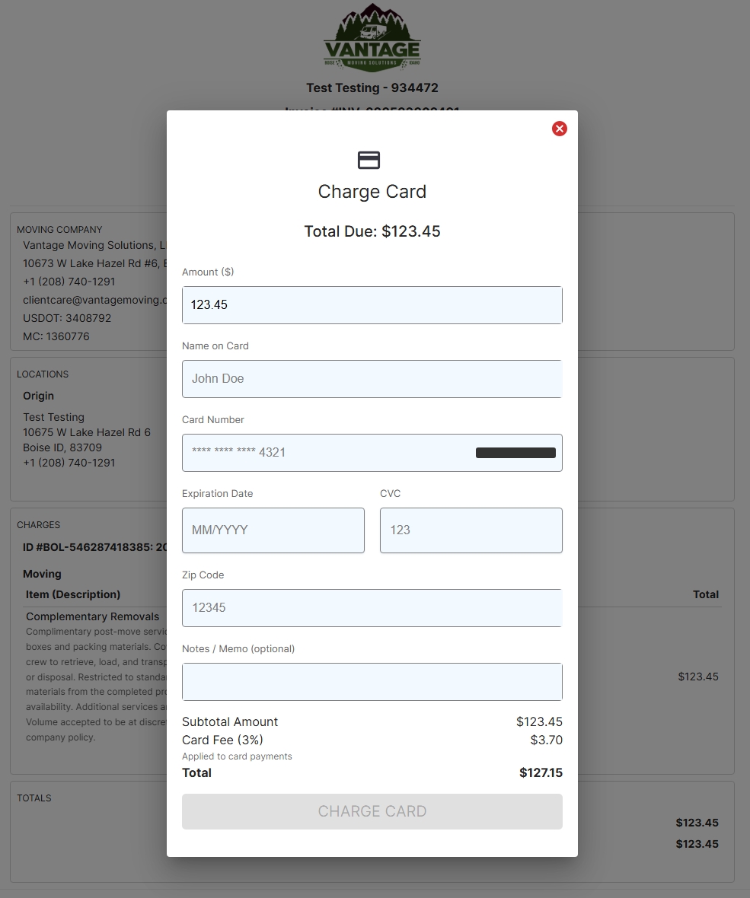
Task: Click the $127.15 total value
Action: [541, 772]
